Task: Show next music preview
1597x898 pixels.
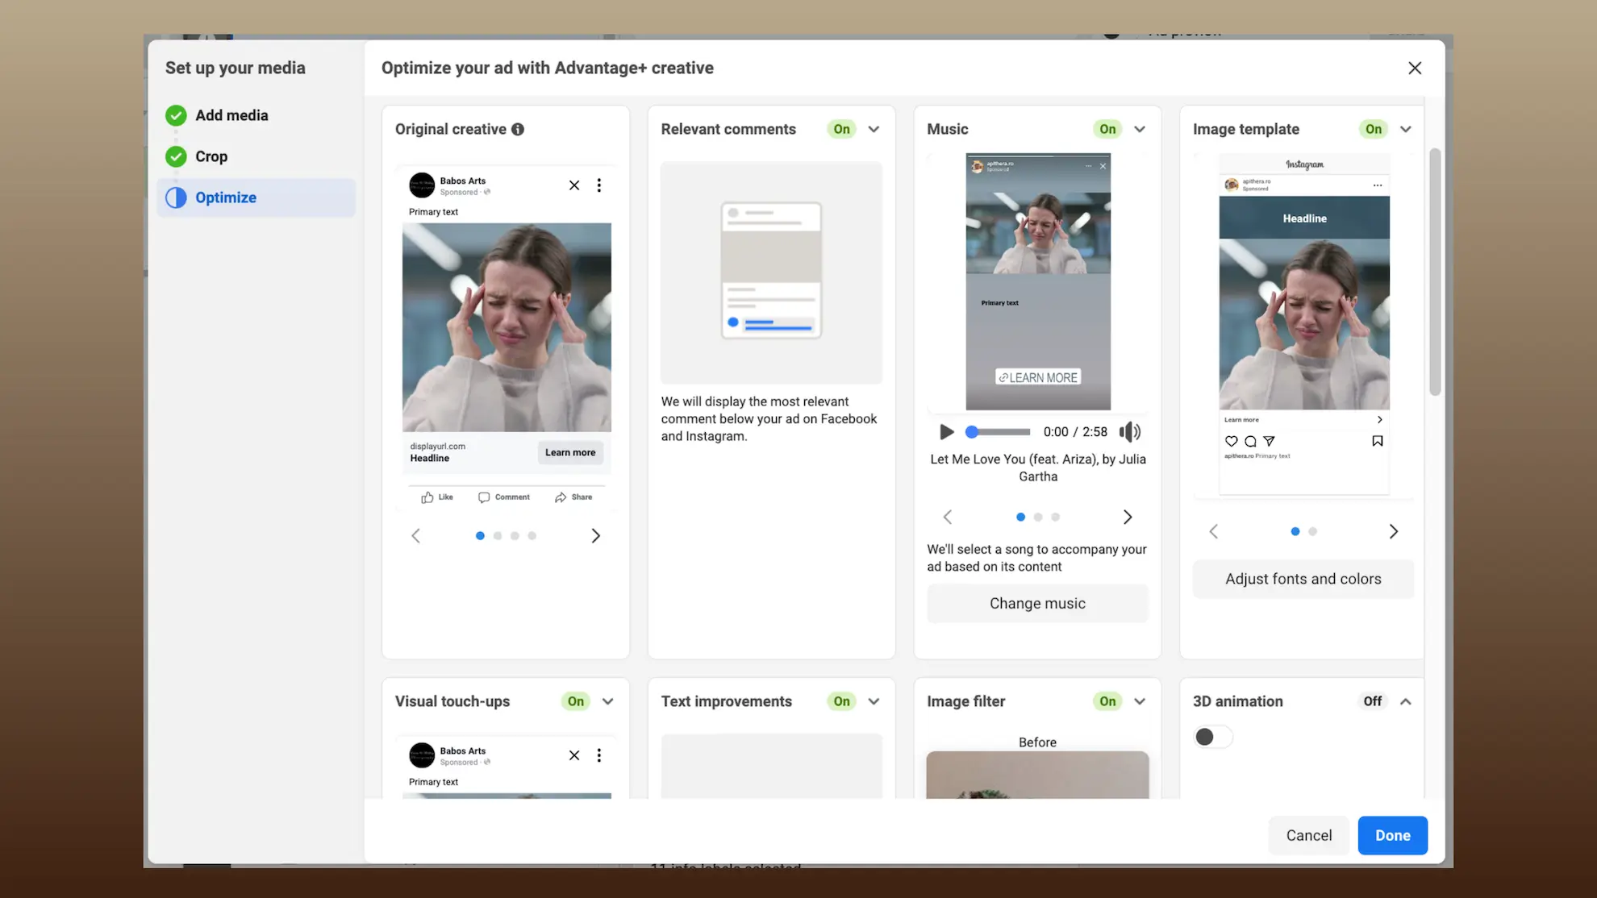Action: click(1128, 517)
